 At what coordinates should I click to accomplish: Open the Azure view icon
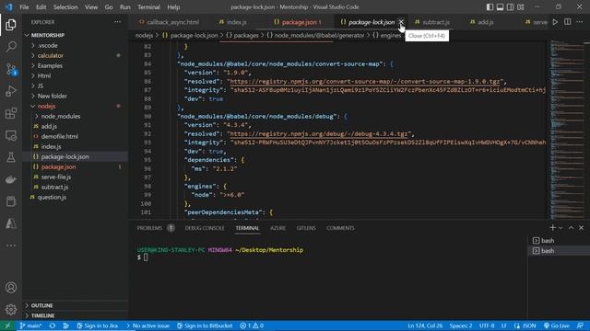[x=11, y=223]
